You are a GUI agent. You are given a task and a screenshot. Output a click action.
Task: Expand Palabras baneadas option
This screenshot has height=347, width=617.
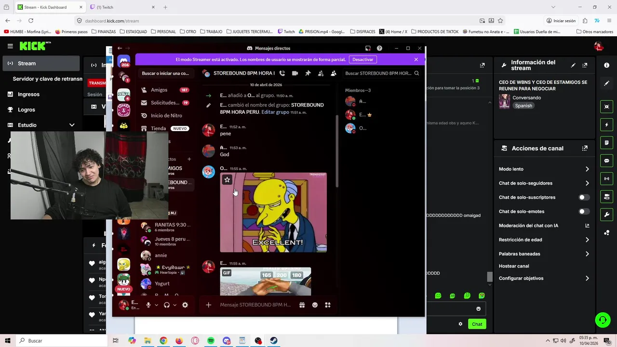pos(544,254)
